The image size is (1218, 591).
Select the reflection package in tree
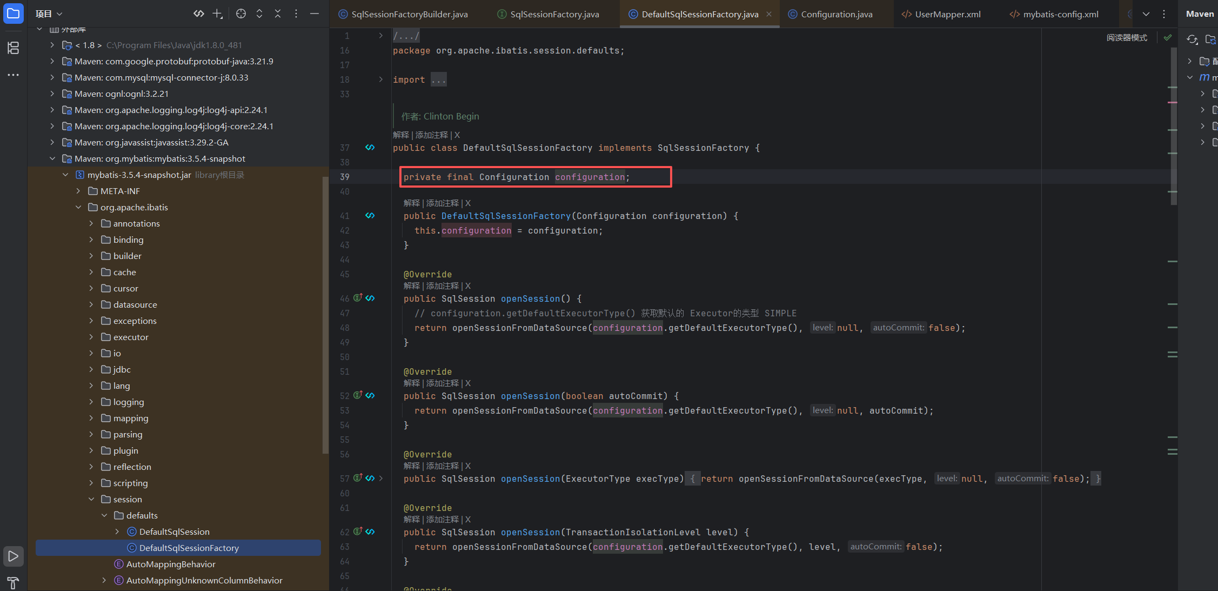tap(132, 467)
